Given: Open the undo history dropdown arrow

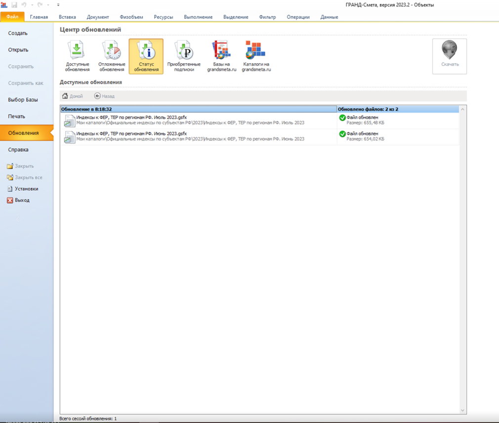Looking at the screenshot, I should pyautogui.click(x=32, y=5).
